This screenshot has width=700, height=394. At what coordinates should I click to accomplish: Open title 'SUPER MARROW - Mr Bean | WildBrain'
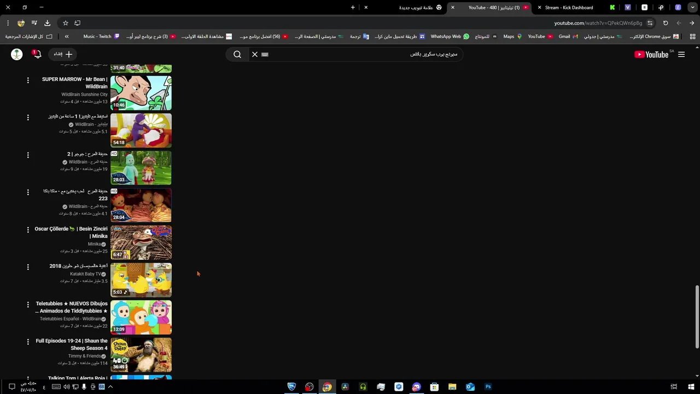[x=75, y=83]
